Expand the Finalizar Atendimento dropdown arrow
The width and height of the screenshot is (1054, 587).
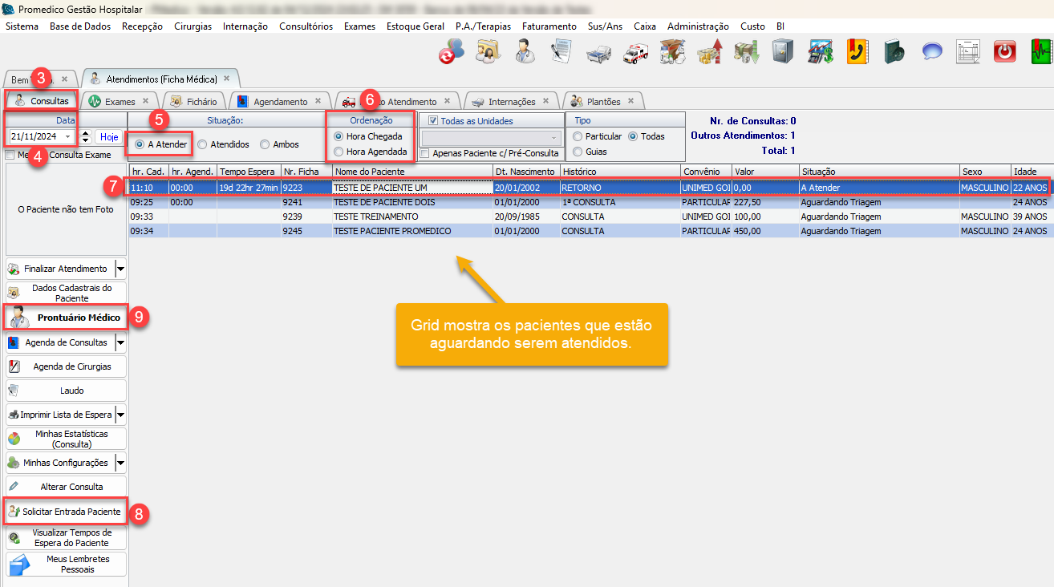click(x=120, y=269)
